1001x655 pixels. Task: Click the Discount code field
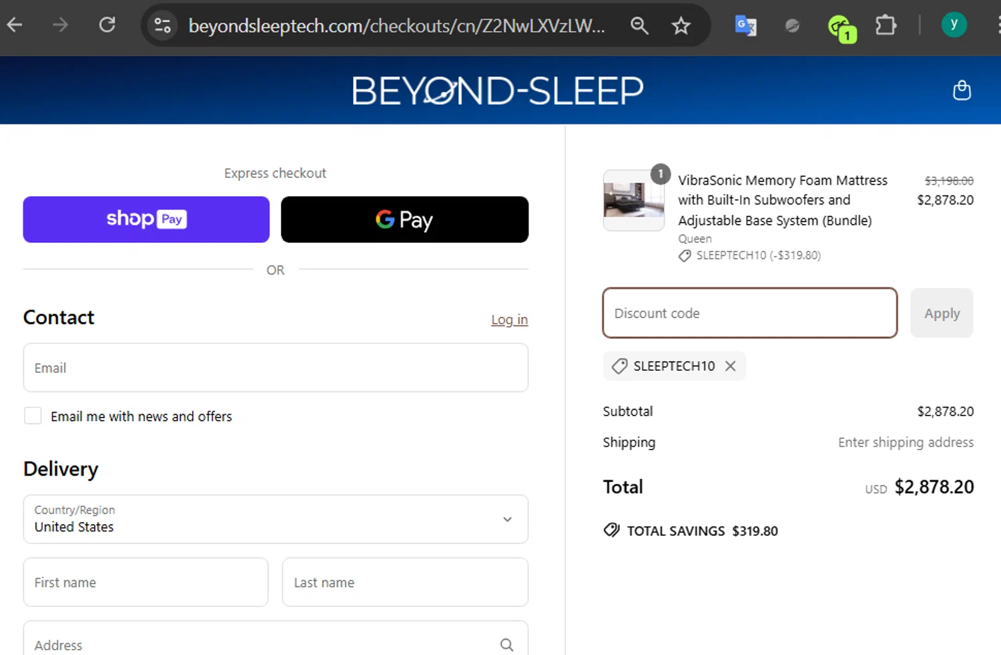[x=750, y=313]
